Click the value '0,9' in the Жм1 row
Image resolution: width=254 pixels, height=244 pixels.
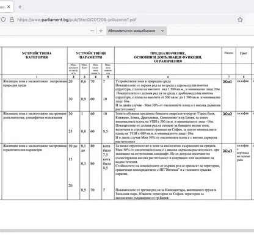(x=84, y=99)
